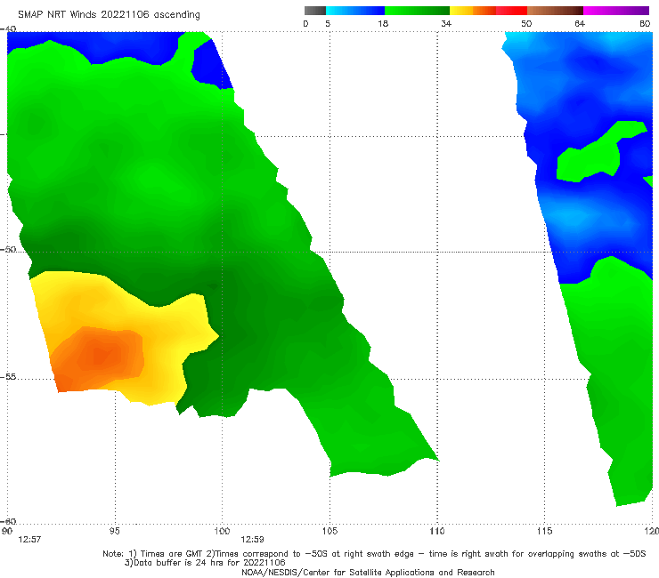The height and width of the screenshot is (578, 659).
Task: Click the longitude axis label '105'
Action: click(329, 531)
